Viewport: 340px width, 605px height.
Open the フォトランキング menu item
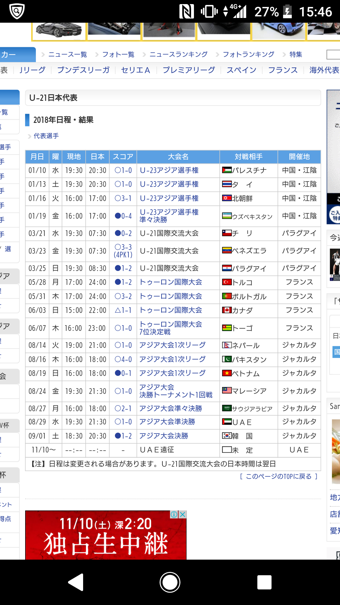tap(248, 55)
